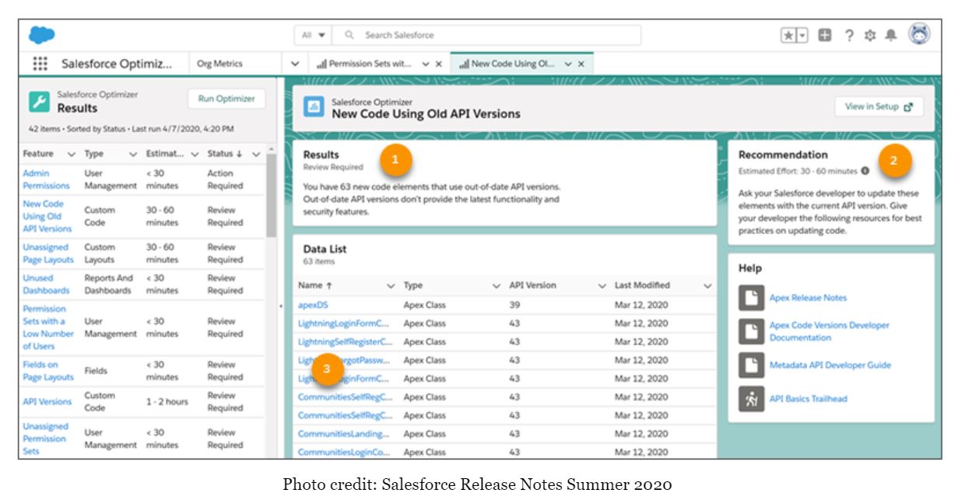The width and height of the screenshot is (962, 500).
Task: Click the Salesforce cloud logo
Action: 42,35
